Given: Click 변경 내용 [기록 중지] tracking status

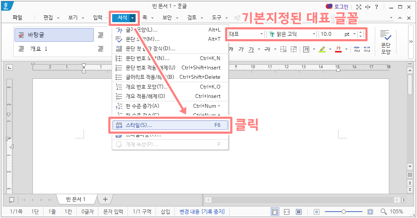Looking at the screenshot, I should 202,212.
